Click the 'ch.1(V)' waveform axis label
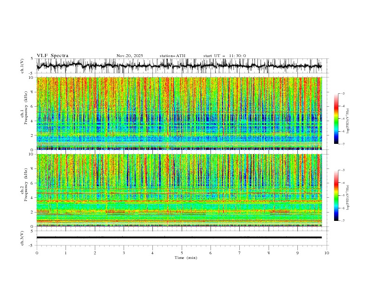This screenshot has width=368, height=284. coord(22,66)
